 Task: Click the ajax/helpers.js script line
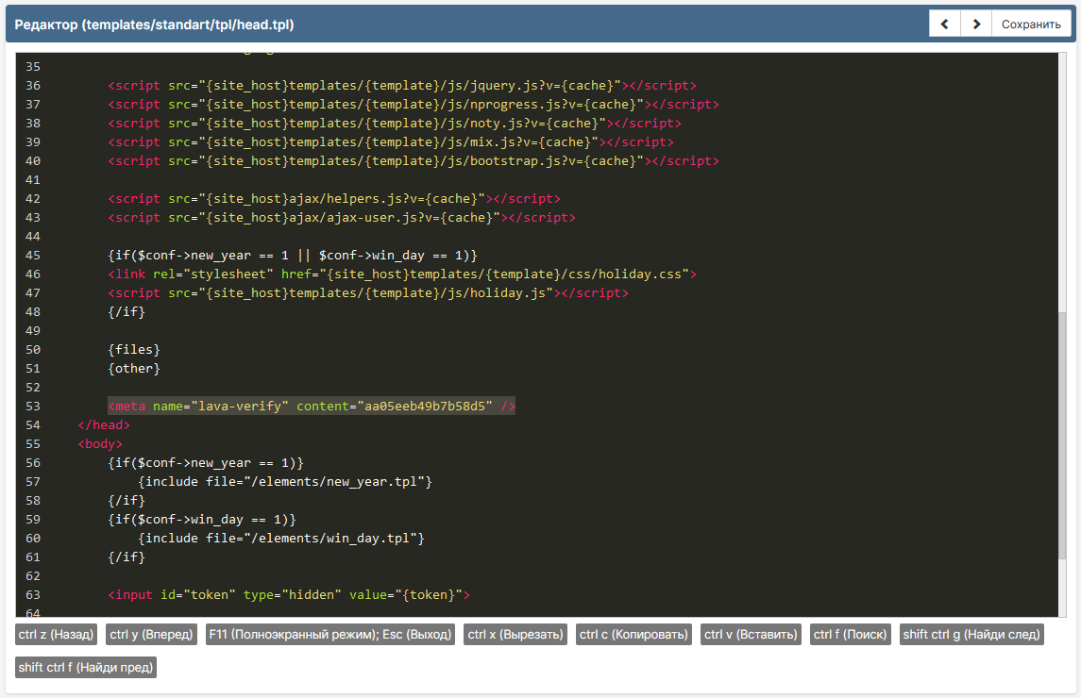[x=334, y=198]
